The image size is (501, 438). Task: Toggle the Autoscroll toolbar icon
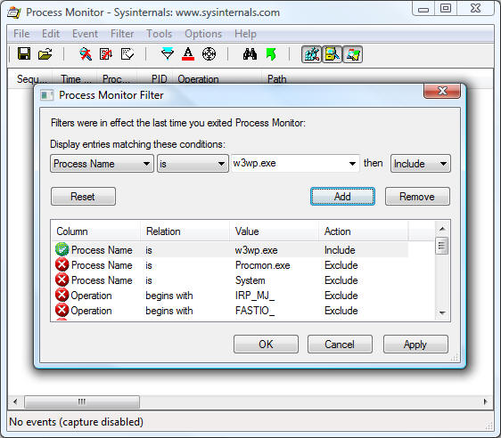point(106,54)
